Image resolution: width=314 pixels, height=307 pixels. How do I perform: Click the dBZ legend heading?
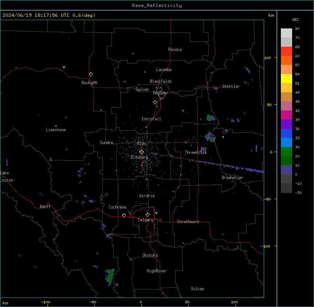295,20
